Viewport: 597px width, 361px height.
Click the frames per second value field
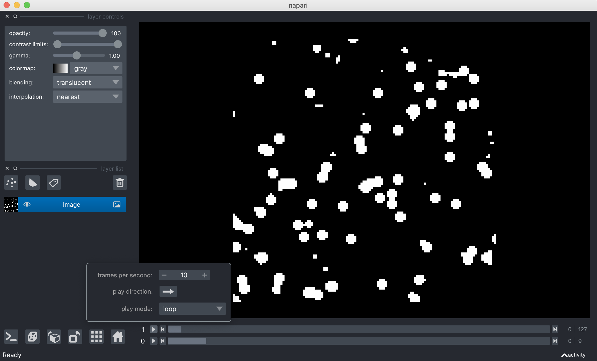coord(184,275)
